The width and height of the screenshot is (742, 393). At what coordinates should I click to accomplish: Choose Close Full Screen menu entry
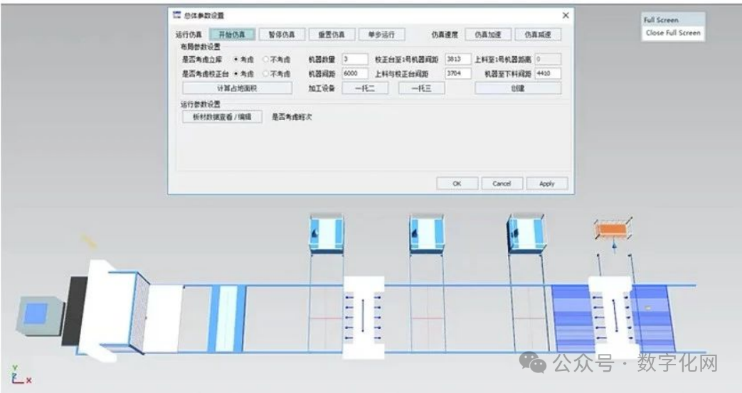pyautogui.click(x=672, y=33)
